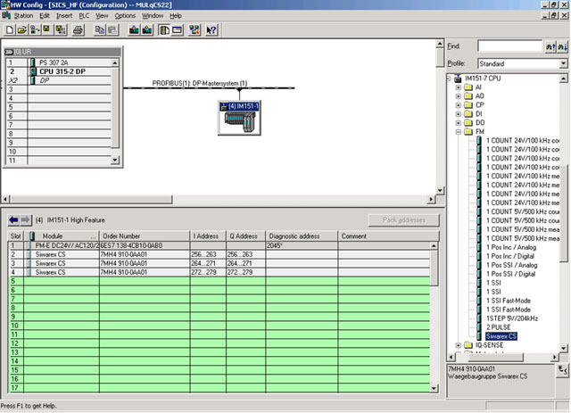This screenshot has width=571, height=413.
Task: Click the Download to Module icon
Action: click(133, 29)
